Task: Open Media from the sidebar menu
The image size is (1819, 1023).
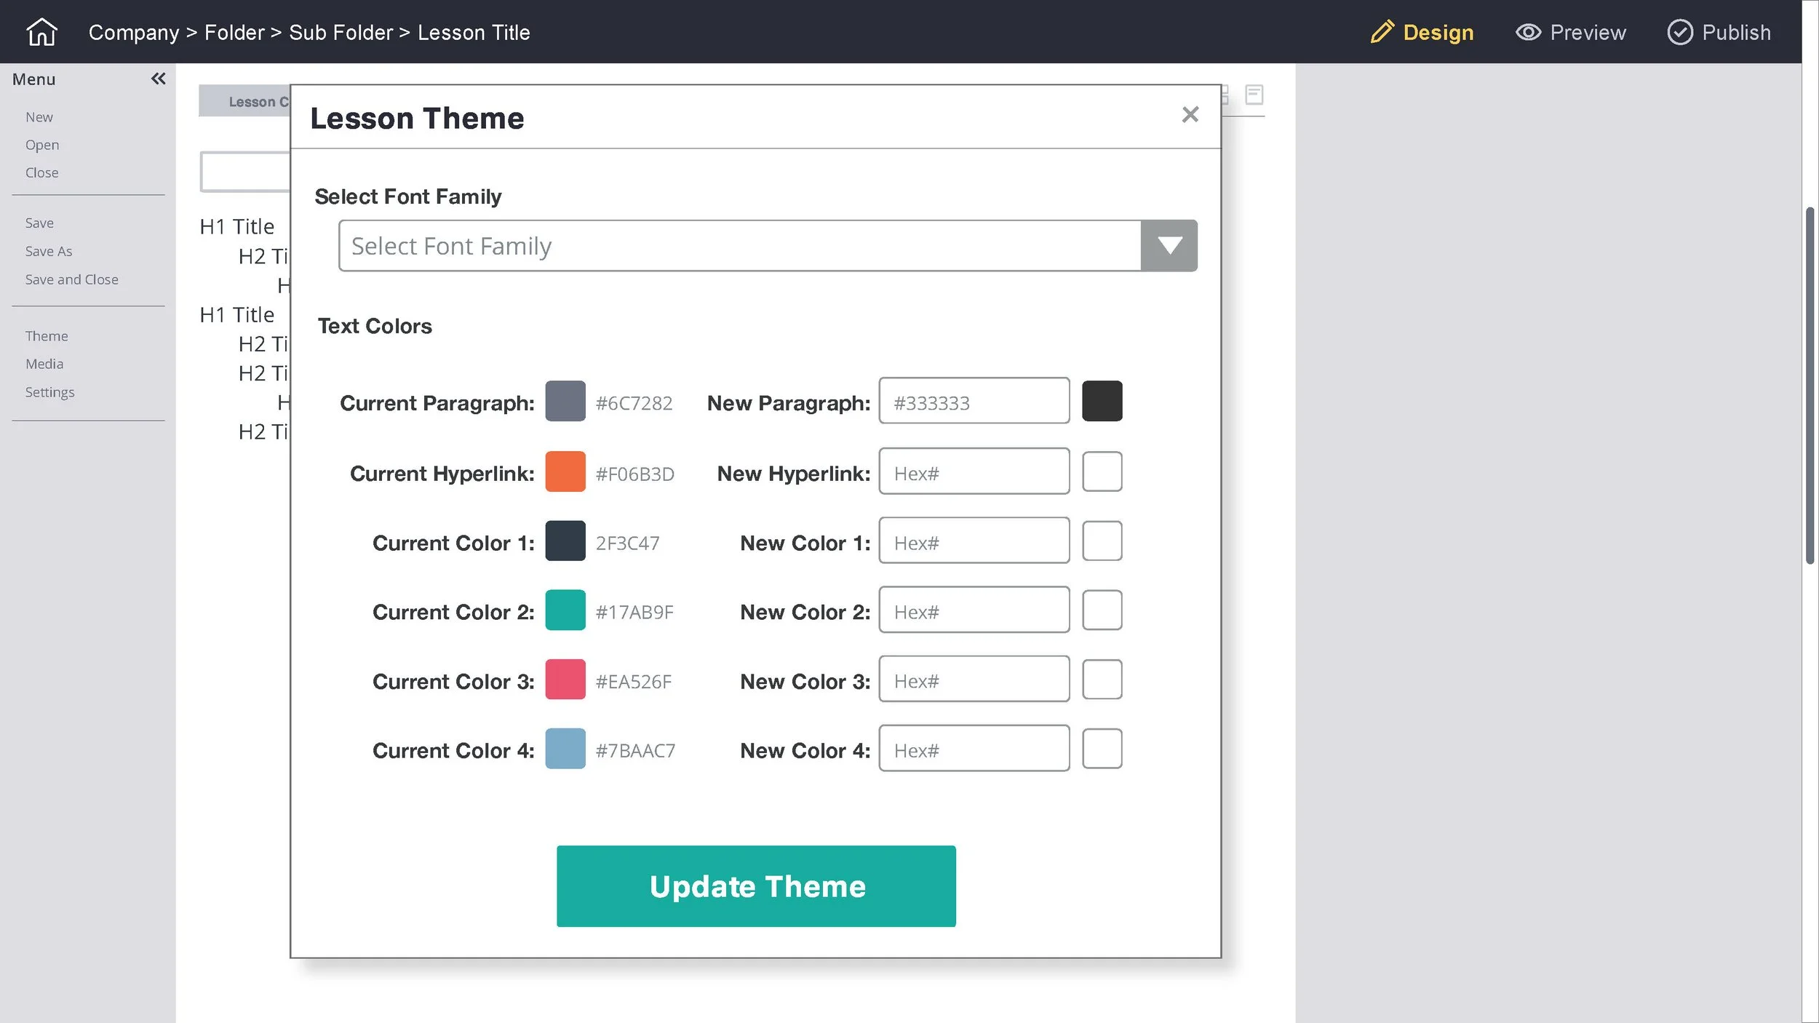Action: [x=44, y=364]
